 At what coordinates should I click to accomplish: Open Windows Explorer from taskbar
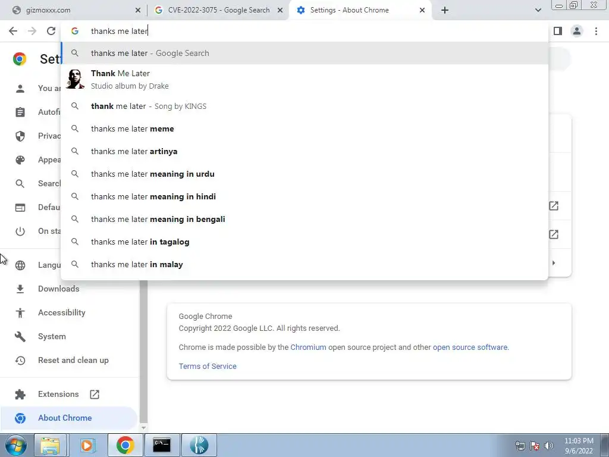tap(50, 445)
